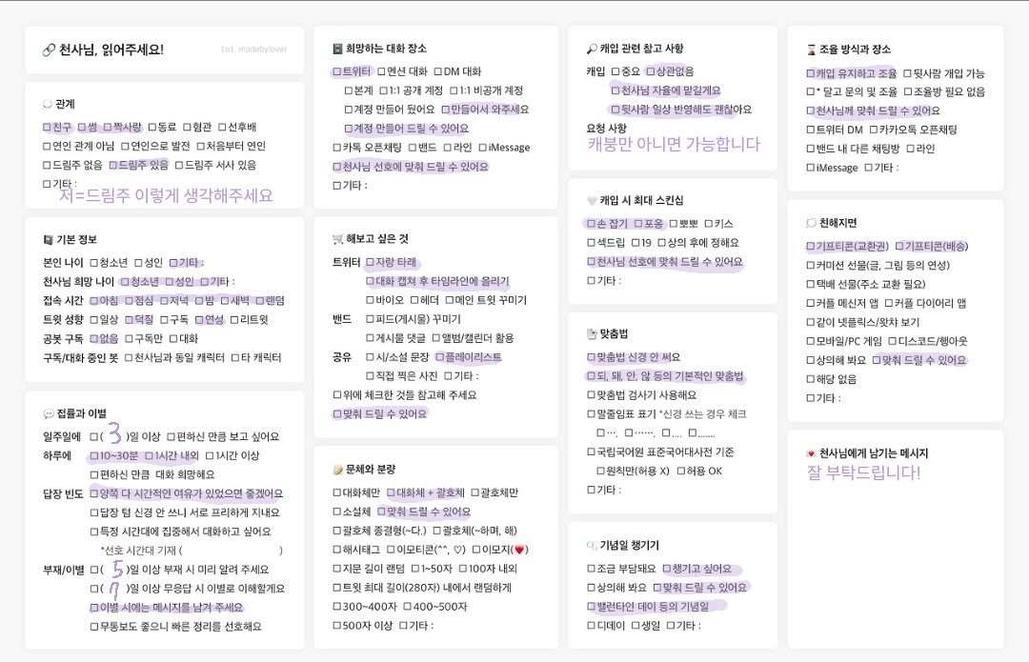Click the link icon beside "천사님, 읽어주세요!"

tap(49, 50)
